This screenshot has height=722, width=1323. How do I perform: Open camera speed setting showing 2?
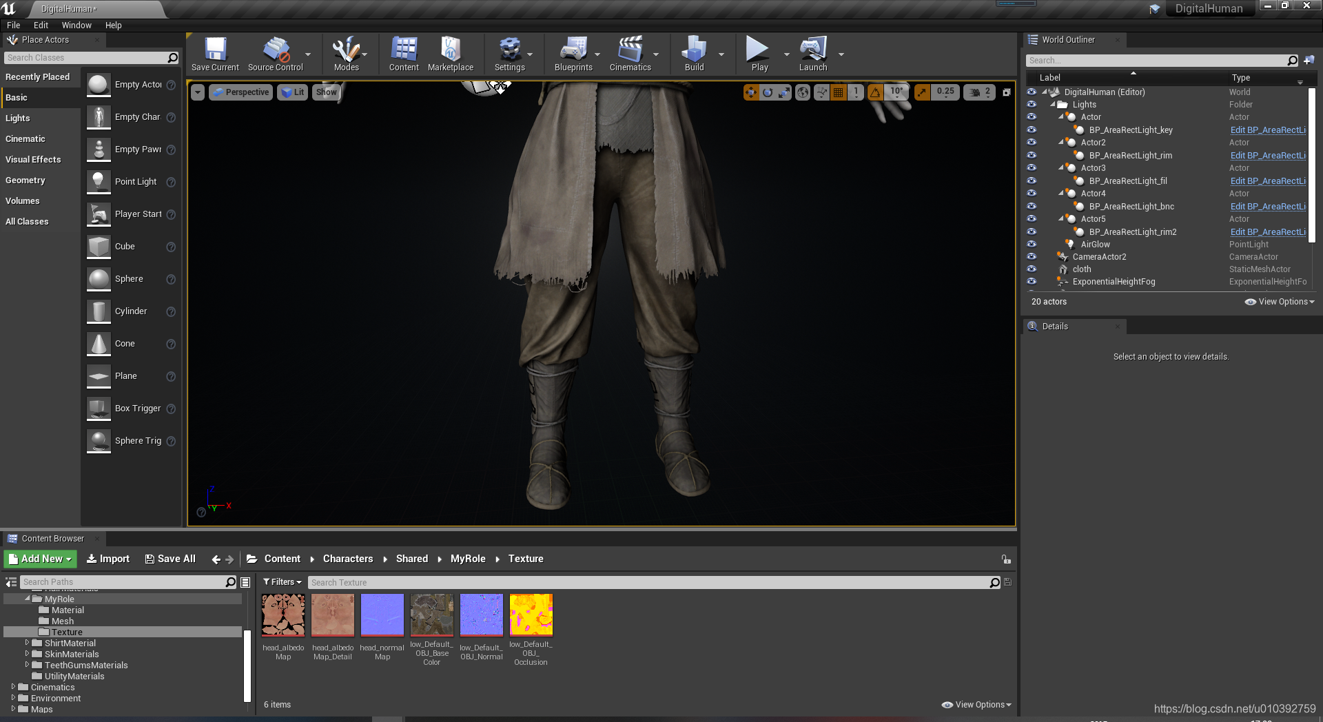[x=979, y=92]
